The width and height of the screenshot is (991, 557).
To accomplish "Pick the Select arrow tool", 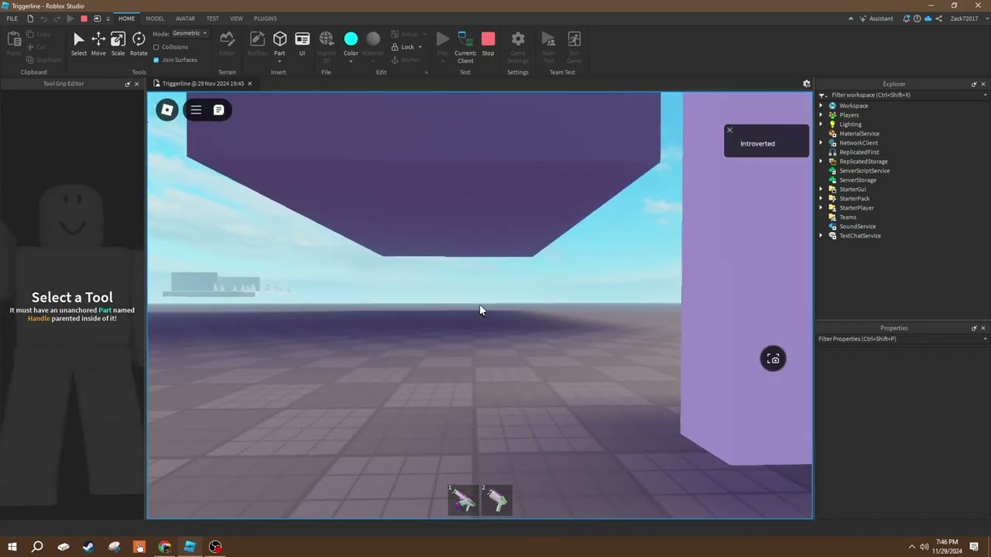I will (79, 44).
